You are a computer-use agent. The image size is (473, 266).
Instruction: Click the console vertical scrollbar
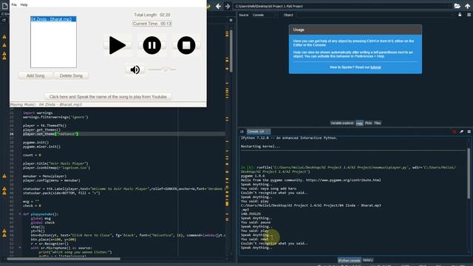(x=469, y=174)
